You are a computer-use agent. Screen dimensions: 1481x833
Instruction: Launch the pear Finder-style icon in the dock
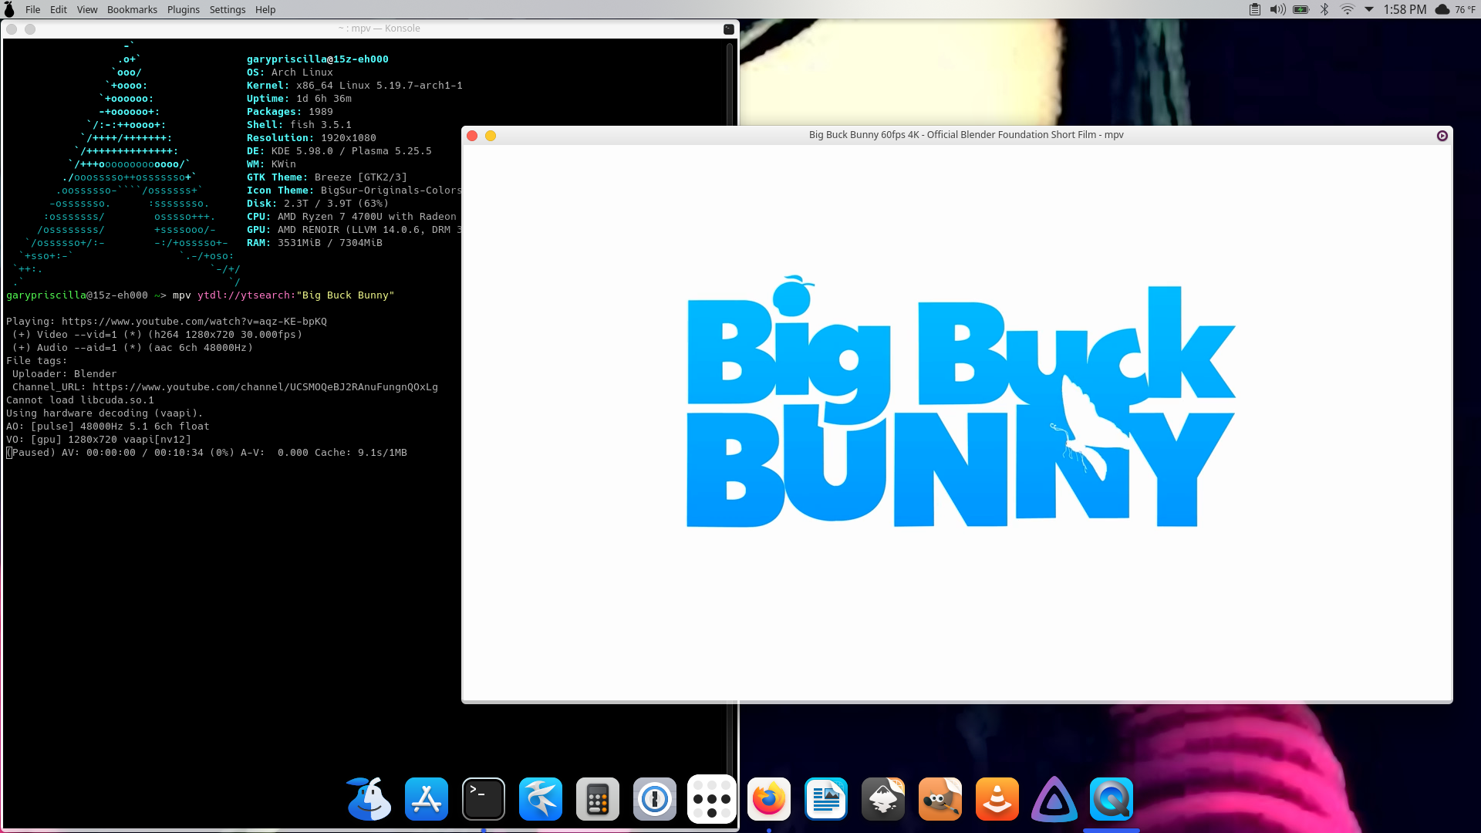[x=369, y=799]
